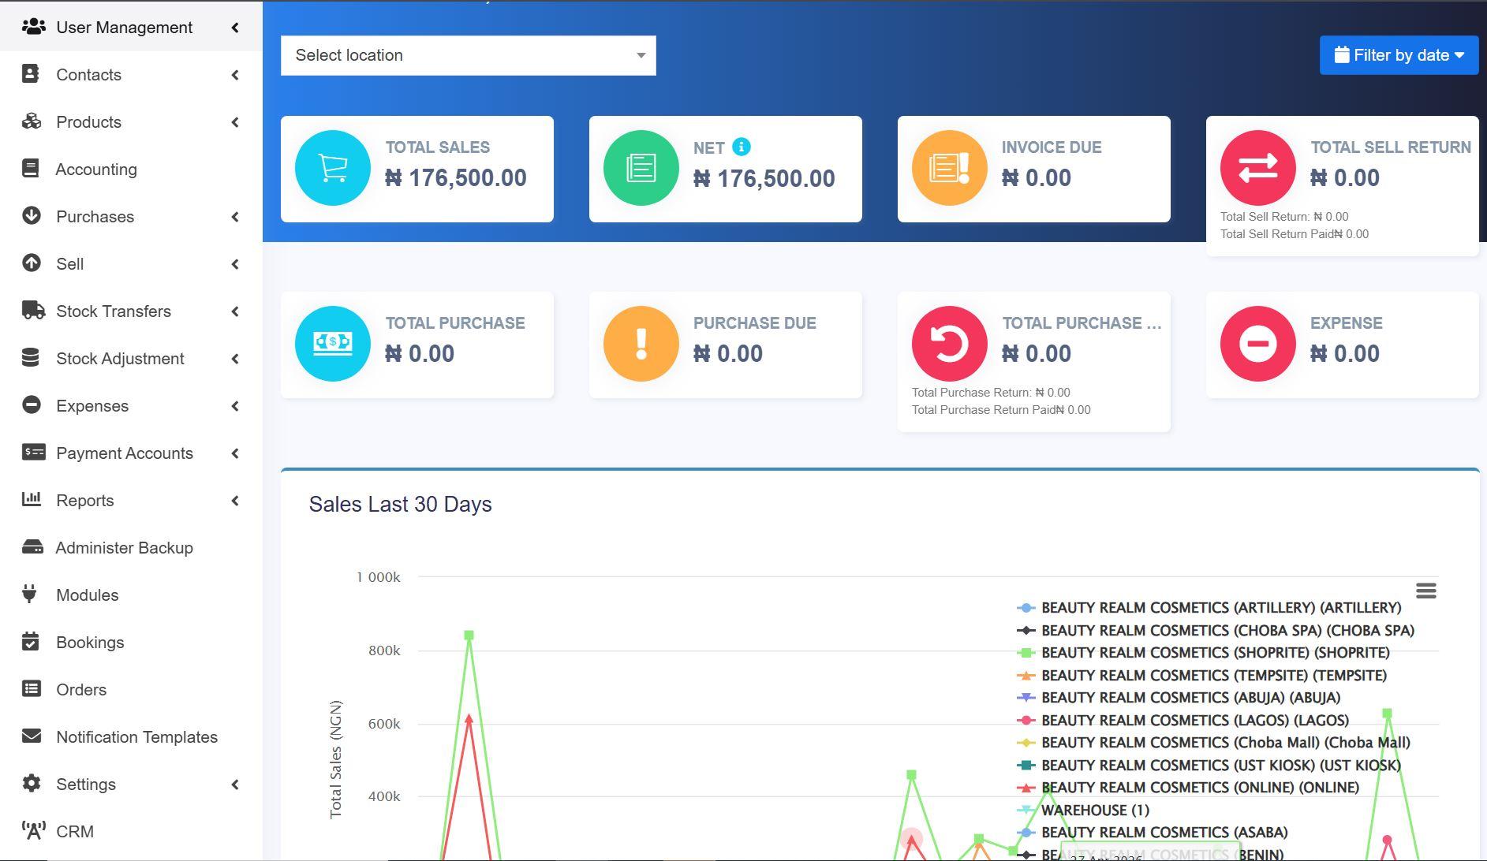
Task: Click the Total Sell Return arrows icon
Action: [1258, 168]
